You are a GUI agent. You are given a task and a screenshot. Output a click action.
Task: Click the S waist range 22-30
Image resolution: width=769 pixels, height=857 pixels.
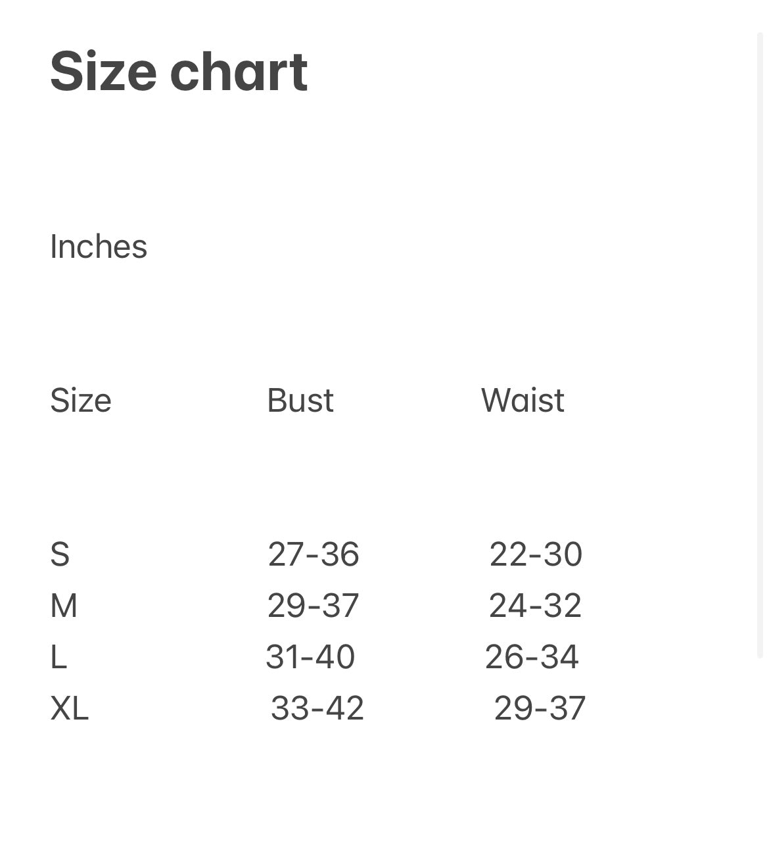536,554
